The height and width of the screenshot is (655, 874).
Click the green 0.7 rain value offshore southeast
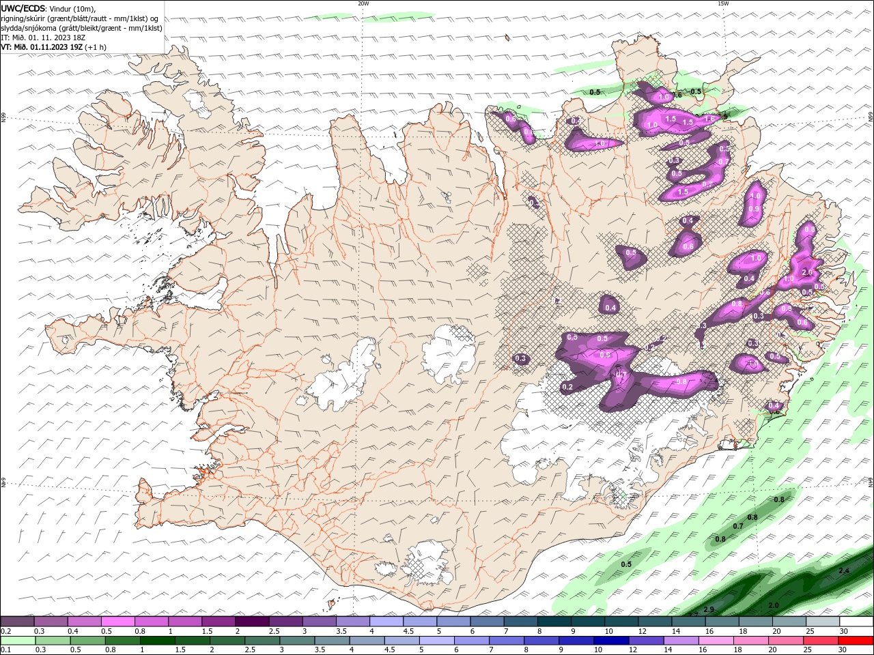point(738,526)
